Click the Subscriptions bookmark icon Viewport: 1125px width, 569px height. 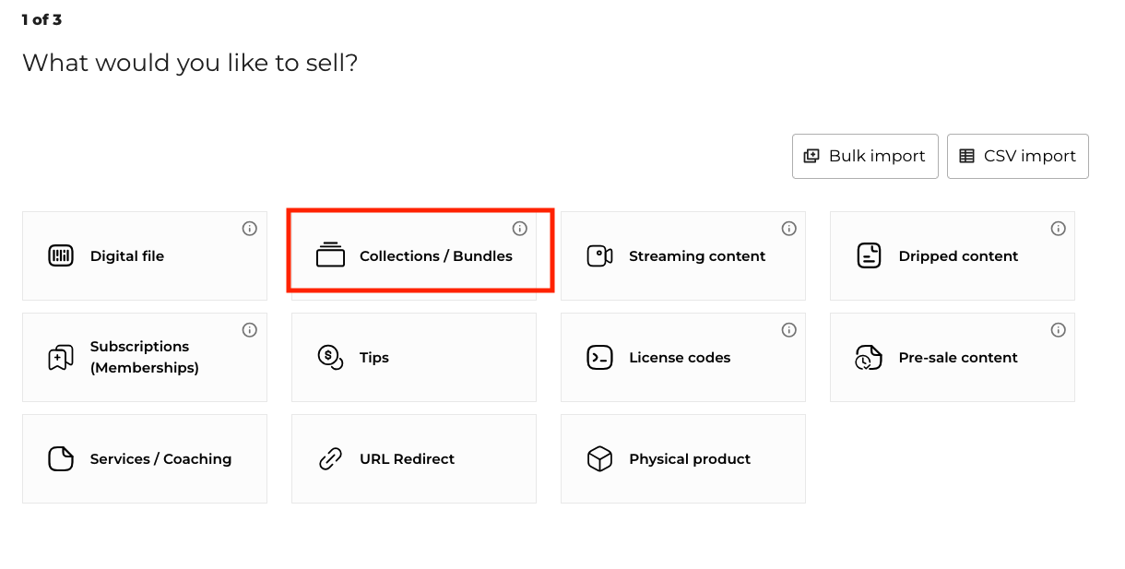click(x=61, y=357)
